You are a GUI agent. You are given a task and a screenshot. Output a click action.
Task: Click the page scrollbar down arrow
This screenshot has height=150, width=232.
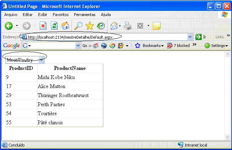click(x=227, y=137)
